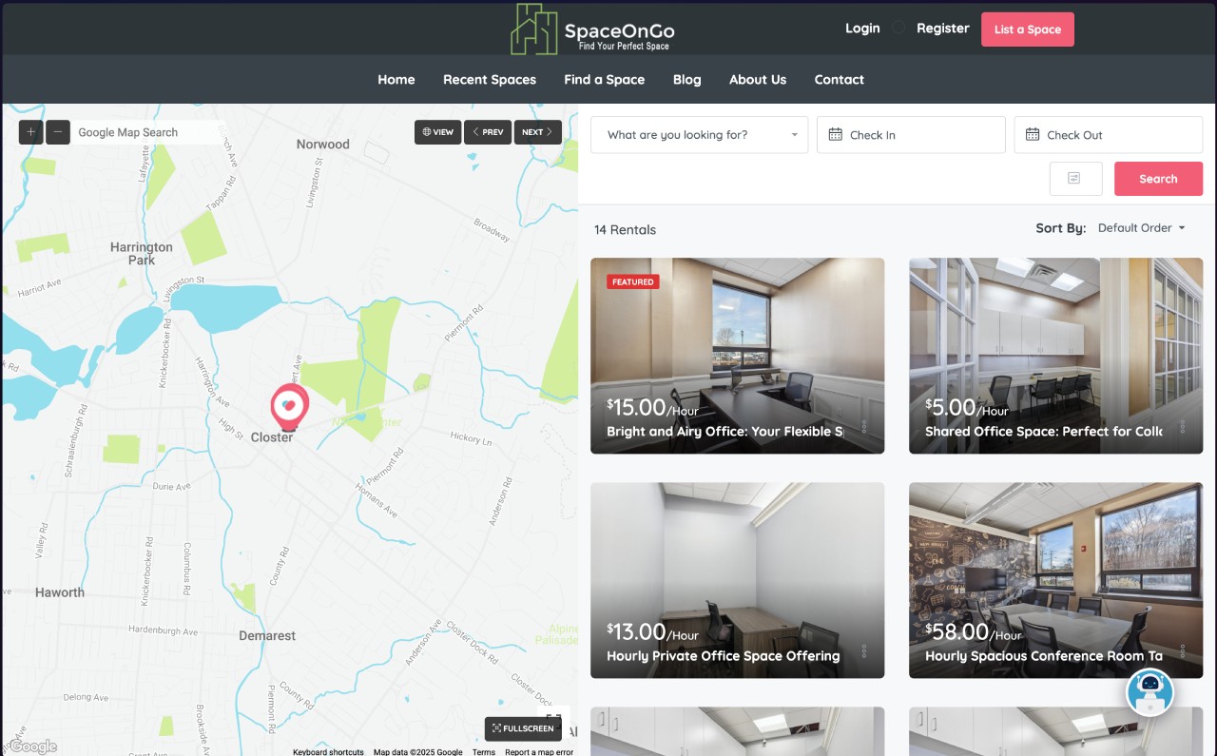
Task: Open options dots on $13.00 listing
Action: click(x=863, y=650)
